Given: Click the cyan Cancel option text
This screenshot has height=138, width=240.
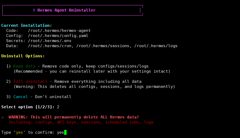Looking at the screenshot, I should pyautogui.click(x=21, y=97).
